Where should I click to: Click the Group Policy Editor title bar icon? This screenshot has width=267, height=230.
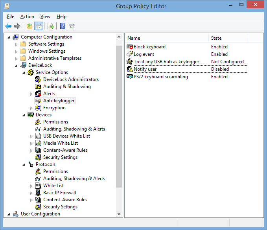click(7, 6)
